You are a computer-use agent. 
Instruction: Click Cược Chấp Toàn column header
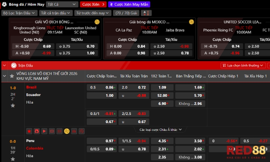101,76
